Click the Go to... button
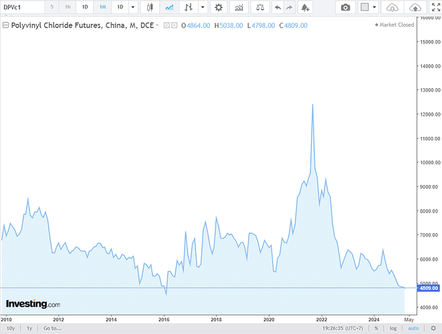This screenshot has height=334, width=442. 52,328
